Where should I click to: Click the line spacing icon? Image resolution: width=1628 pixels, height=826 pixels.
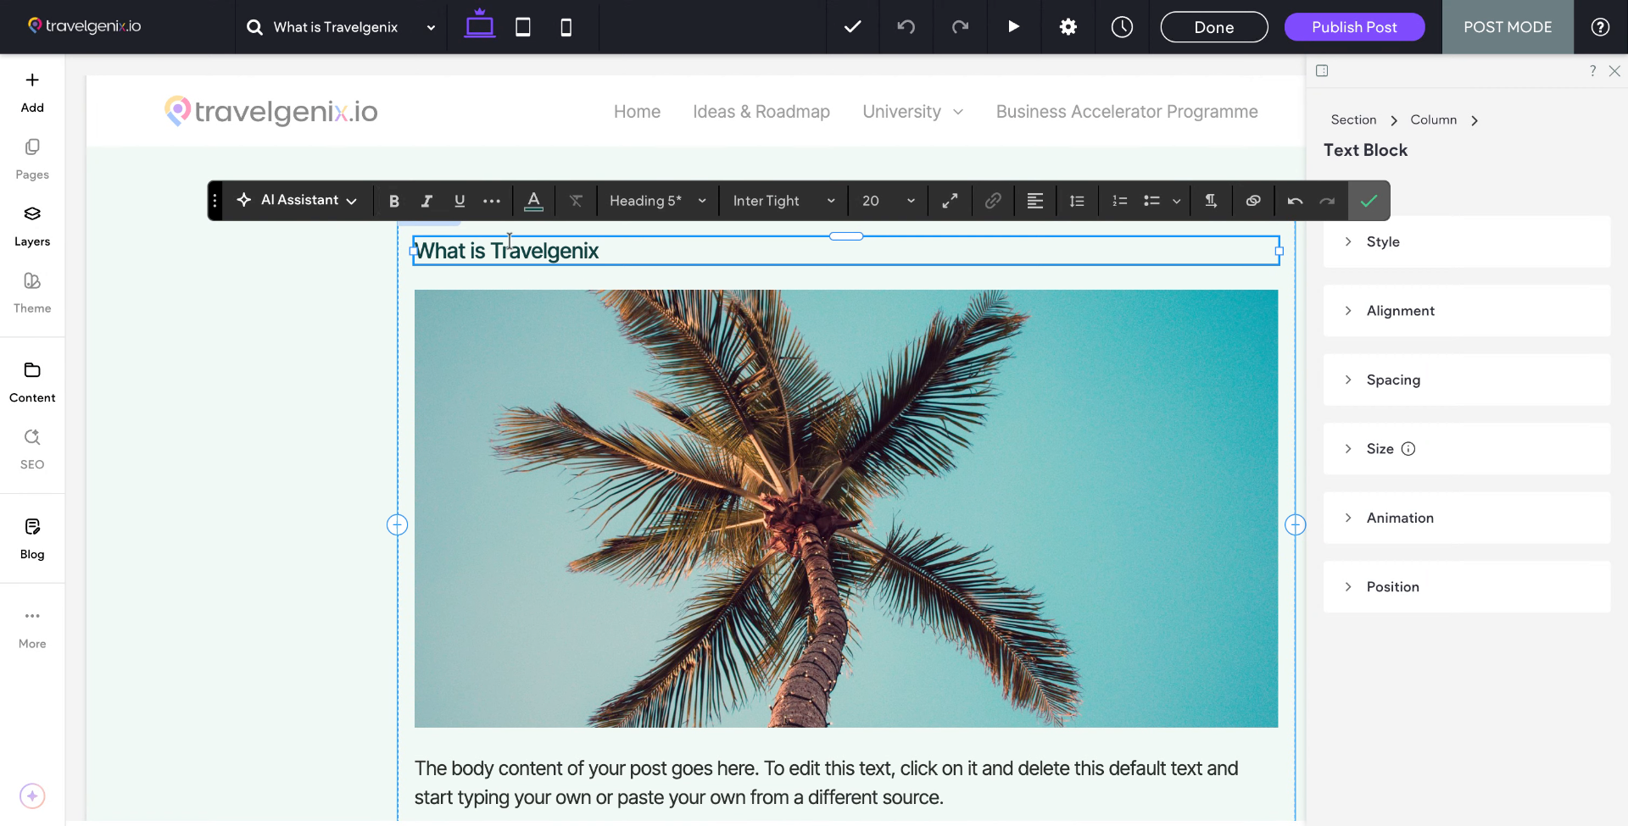[1076, 201]
